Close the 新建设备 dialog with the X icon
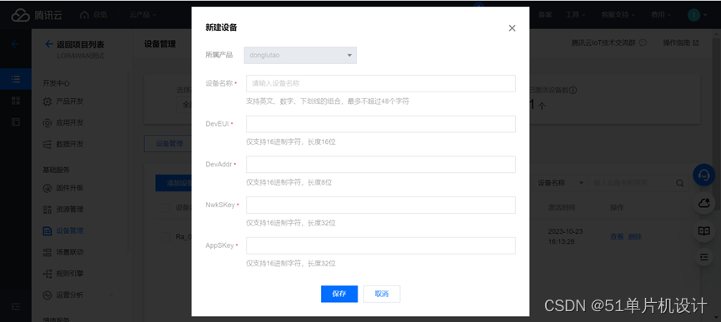 [512, 28]
